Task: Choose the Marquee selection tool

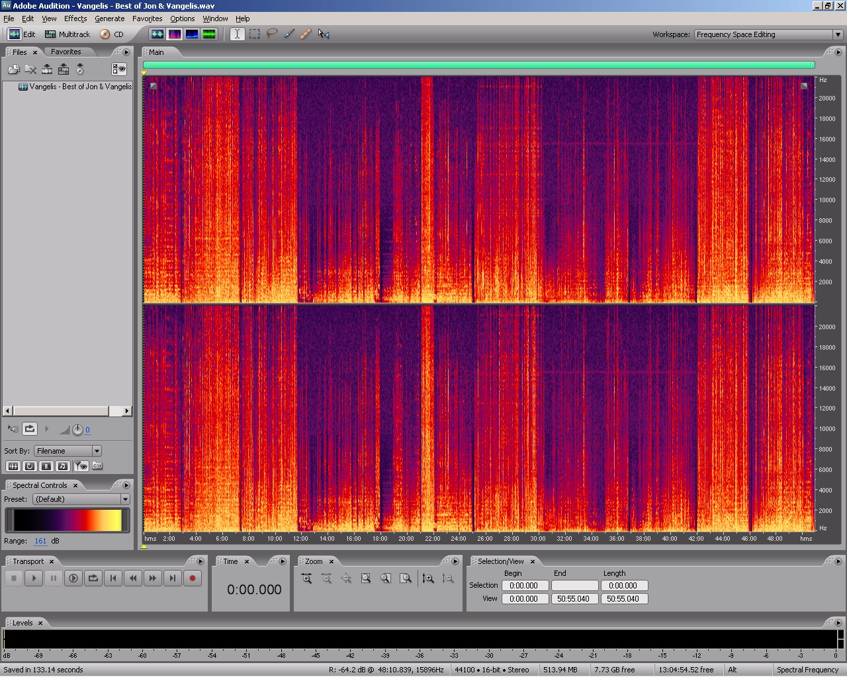Action: pyautogui.click(x=254, y=34)
